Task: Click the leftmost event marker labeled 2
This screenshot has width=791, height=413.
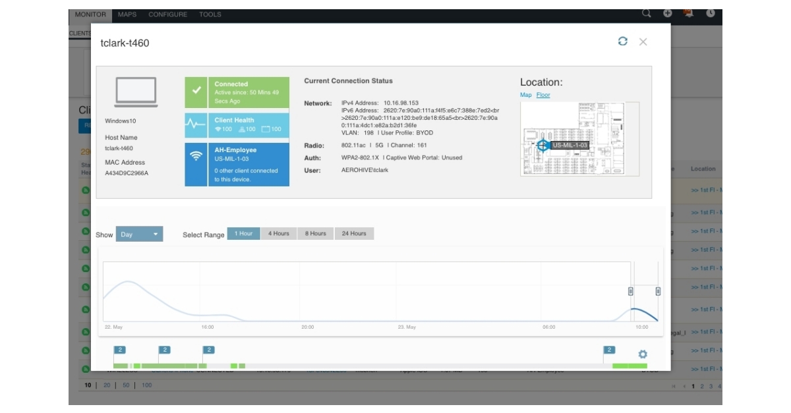Action: pyautogui.click(x=120, y=350)
